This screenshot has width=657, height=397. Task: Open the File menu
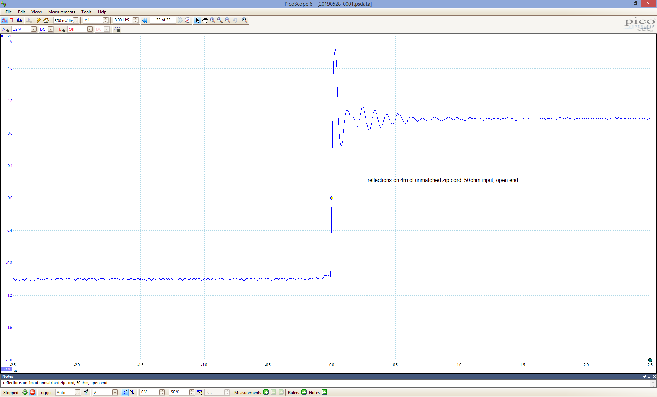(x=9, y=12)
